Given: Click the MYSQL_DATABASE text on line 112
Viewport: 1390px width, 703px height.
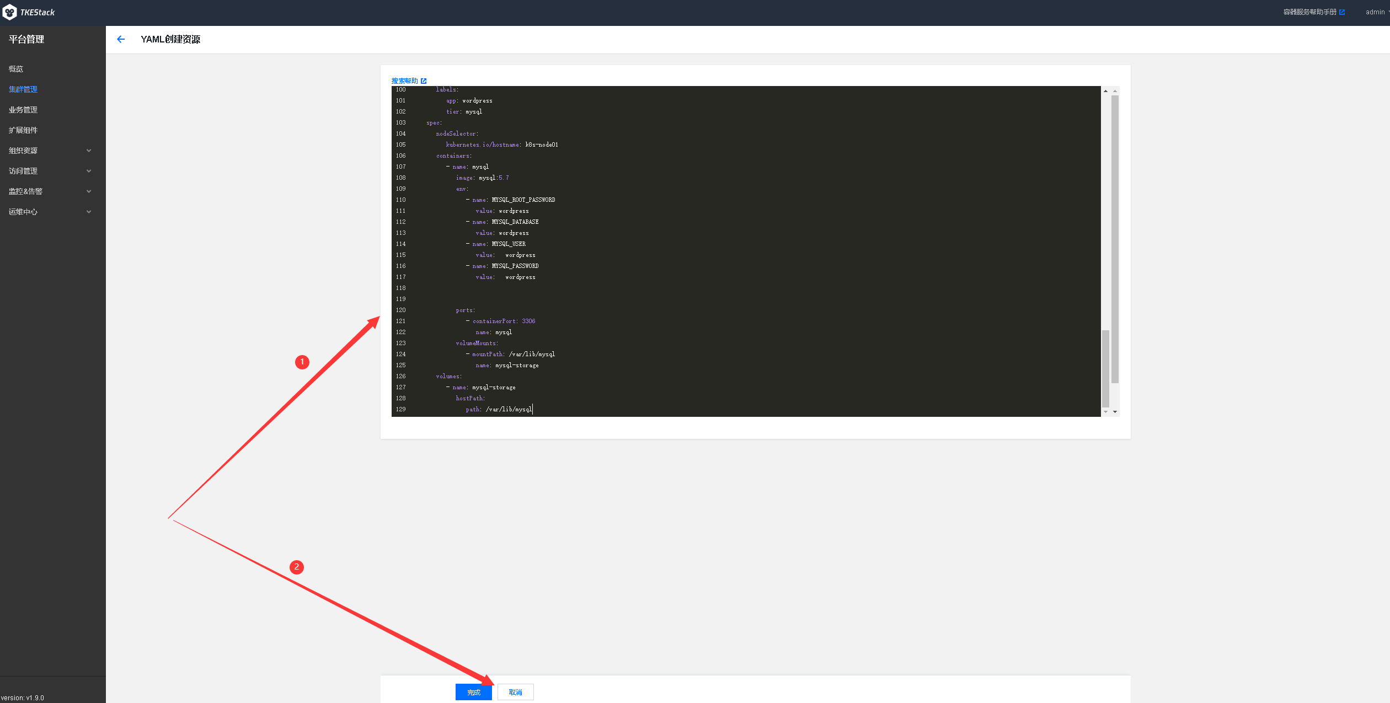Looking at the screenshot, I should point(515,222).
